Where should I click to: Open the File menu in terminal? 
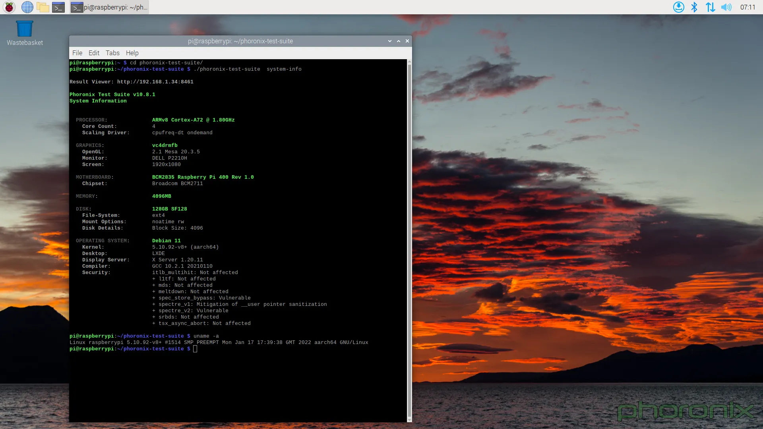click(x=77, y=53)
